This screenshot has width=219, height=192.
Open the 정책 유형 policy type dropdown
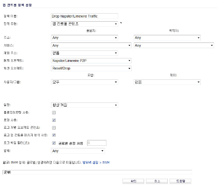(x=84, y=24)
